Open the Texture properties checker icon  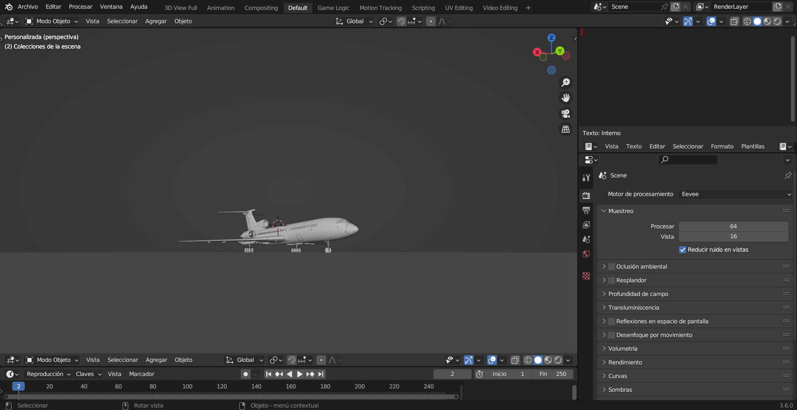tap(586, 276)
